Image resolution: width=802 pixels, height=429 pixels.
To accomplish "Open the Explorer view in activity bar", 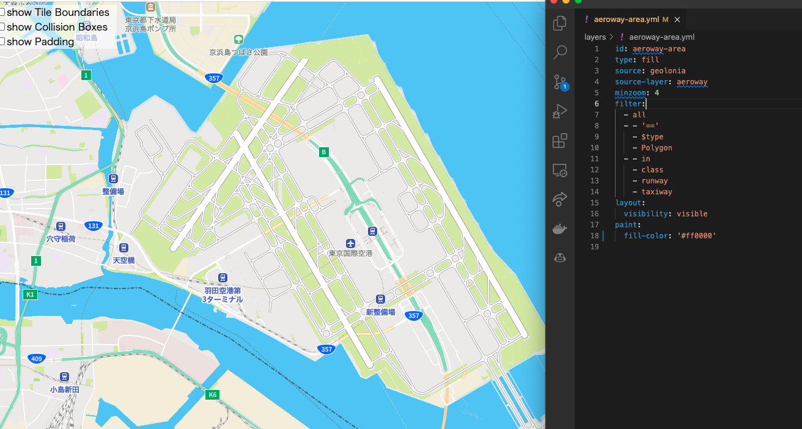I will (x=559, y=23).
